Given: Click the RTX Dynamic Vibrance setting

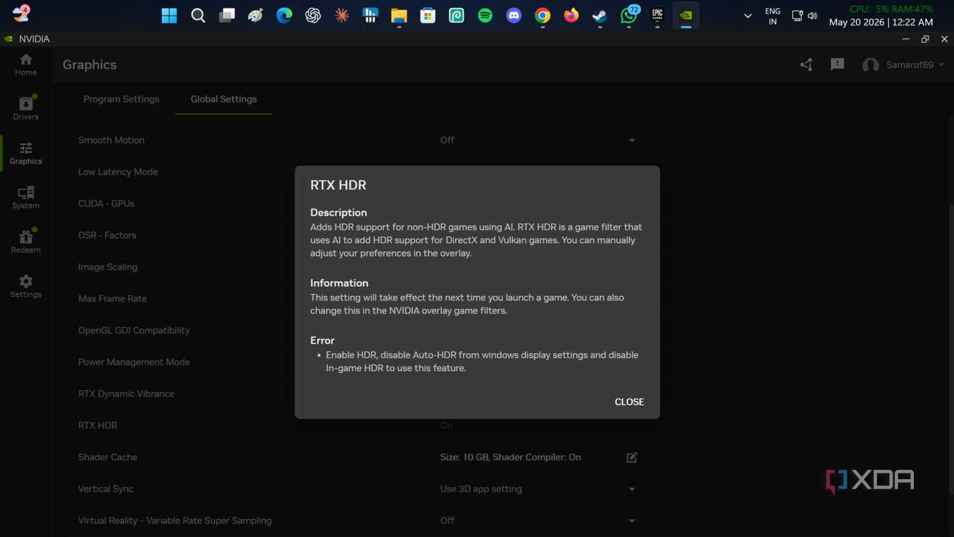Looking at the screenshot, I should 126,394.
